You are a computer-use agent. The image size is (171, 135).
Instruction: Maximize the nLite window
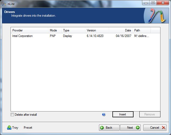[153, 3]
